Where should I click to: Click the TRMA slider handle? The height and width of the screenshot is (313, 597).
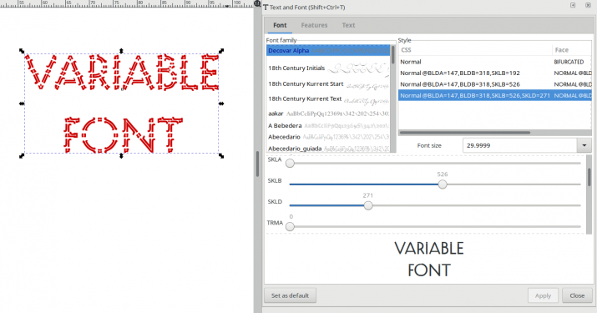[290, 226]
